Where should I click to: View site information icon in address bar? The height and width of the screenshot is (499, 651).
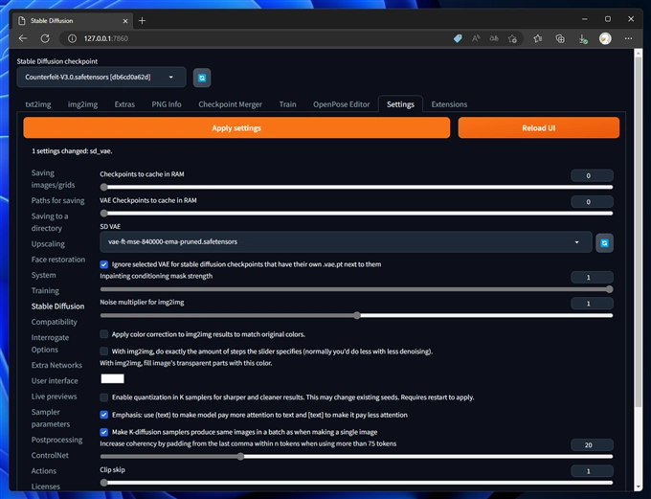click(x=72, y=38)
